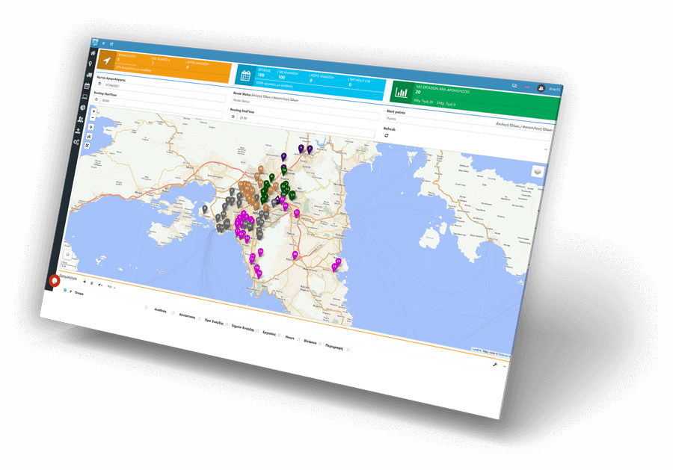673x470 pixels.
Task: Sort by the Hours column header
Action: (x=289, y=337)
